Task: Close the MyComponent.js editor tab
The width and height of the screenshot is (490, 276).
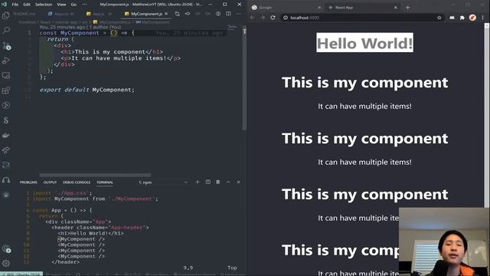Action: point(166,14)
